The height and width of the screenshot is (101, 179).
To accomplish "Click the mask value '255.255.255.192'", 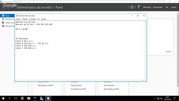I will click(x=44, y=24).
